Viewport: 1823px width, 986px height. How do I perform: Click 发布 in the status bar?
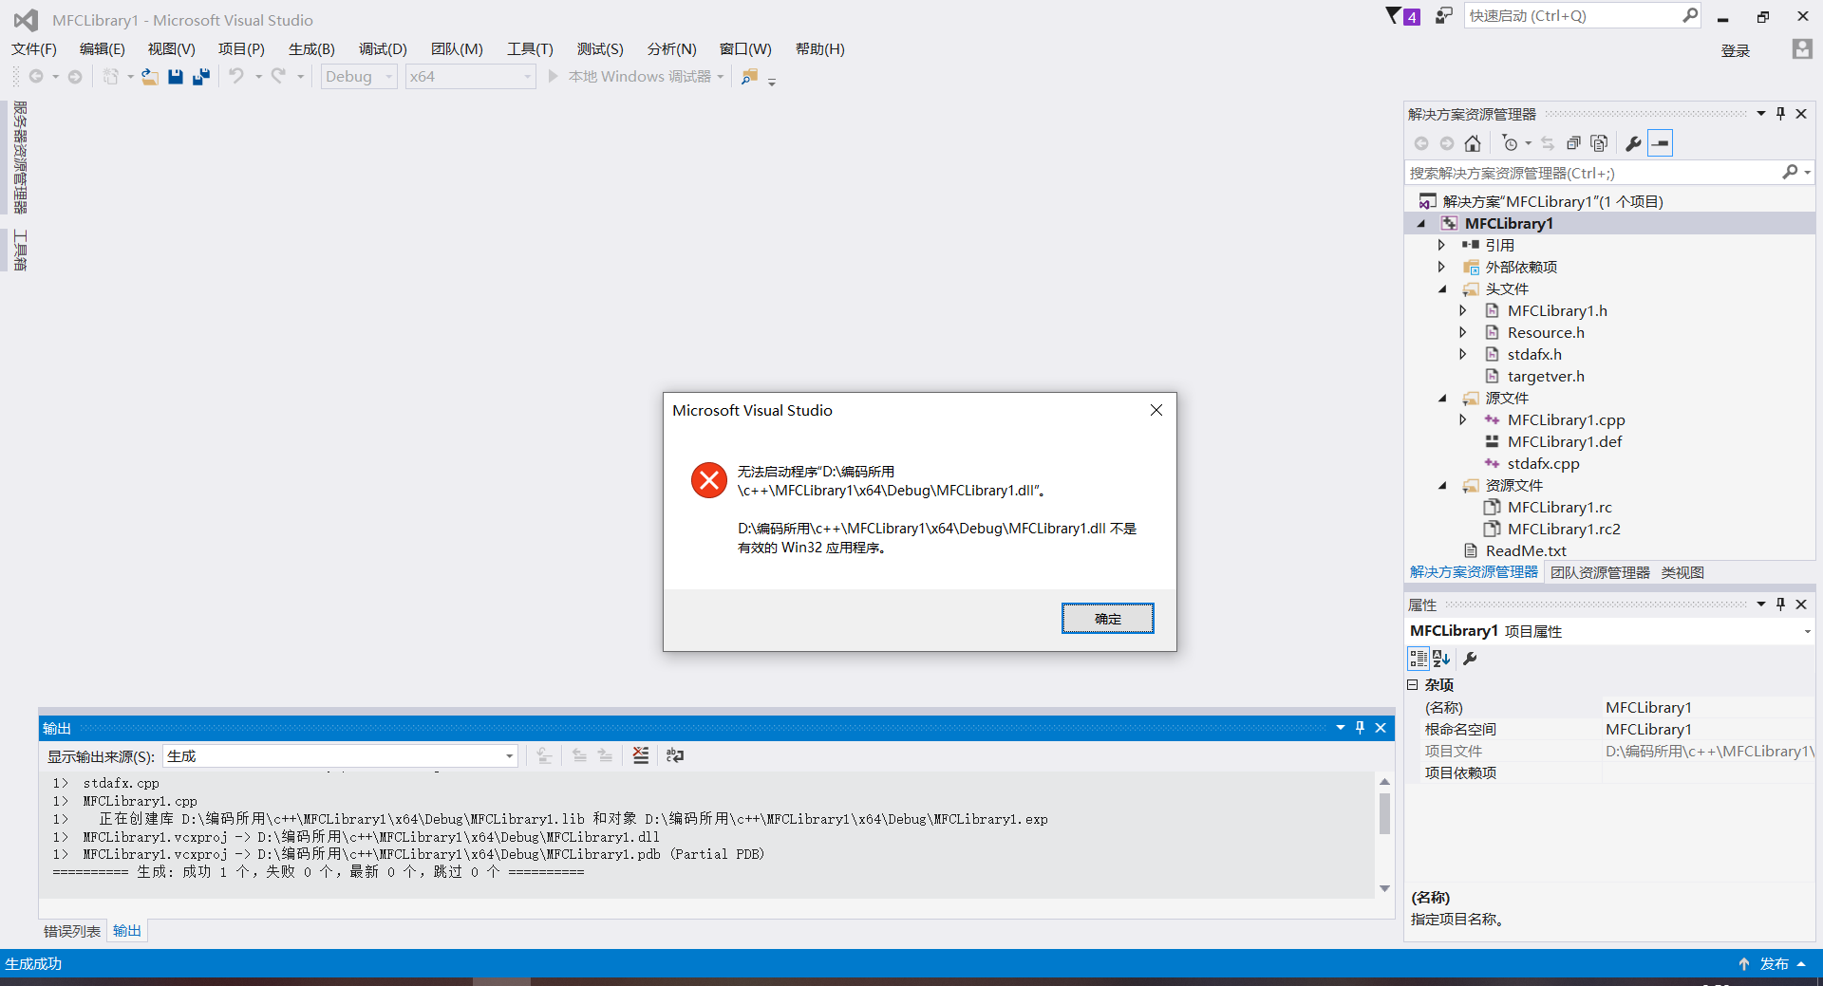pos(1772,963)
